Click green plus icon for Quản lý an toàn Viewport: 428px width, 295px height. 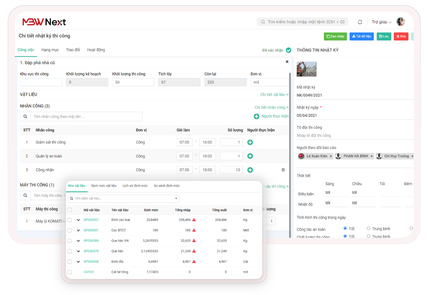[x=250, y=156]
